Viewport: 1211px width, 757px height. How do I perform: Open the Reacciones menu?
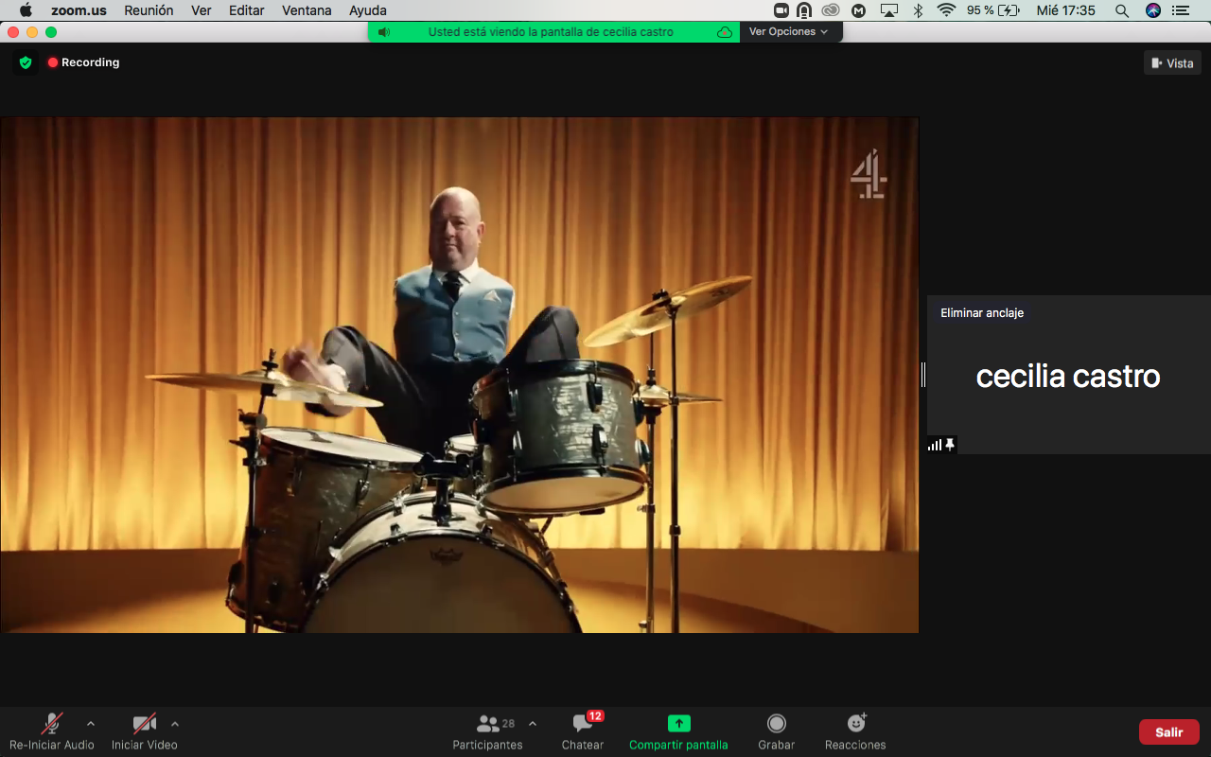[855, 731]
